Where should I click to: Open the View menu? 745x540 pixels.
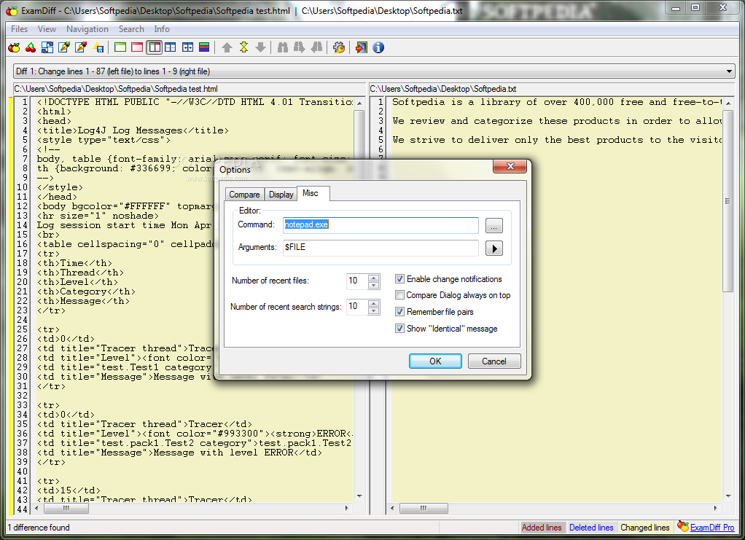point(47,29)
